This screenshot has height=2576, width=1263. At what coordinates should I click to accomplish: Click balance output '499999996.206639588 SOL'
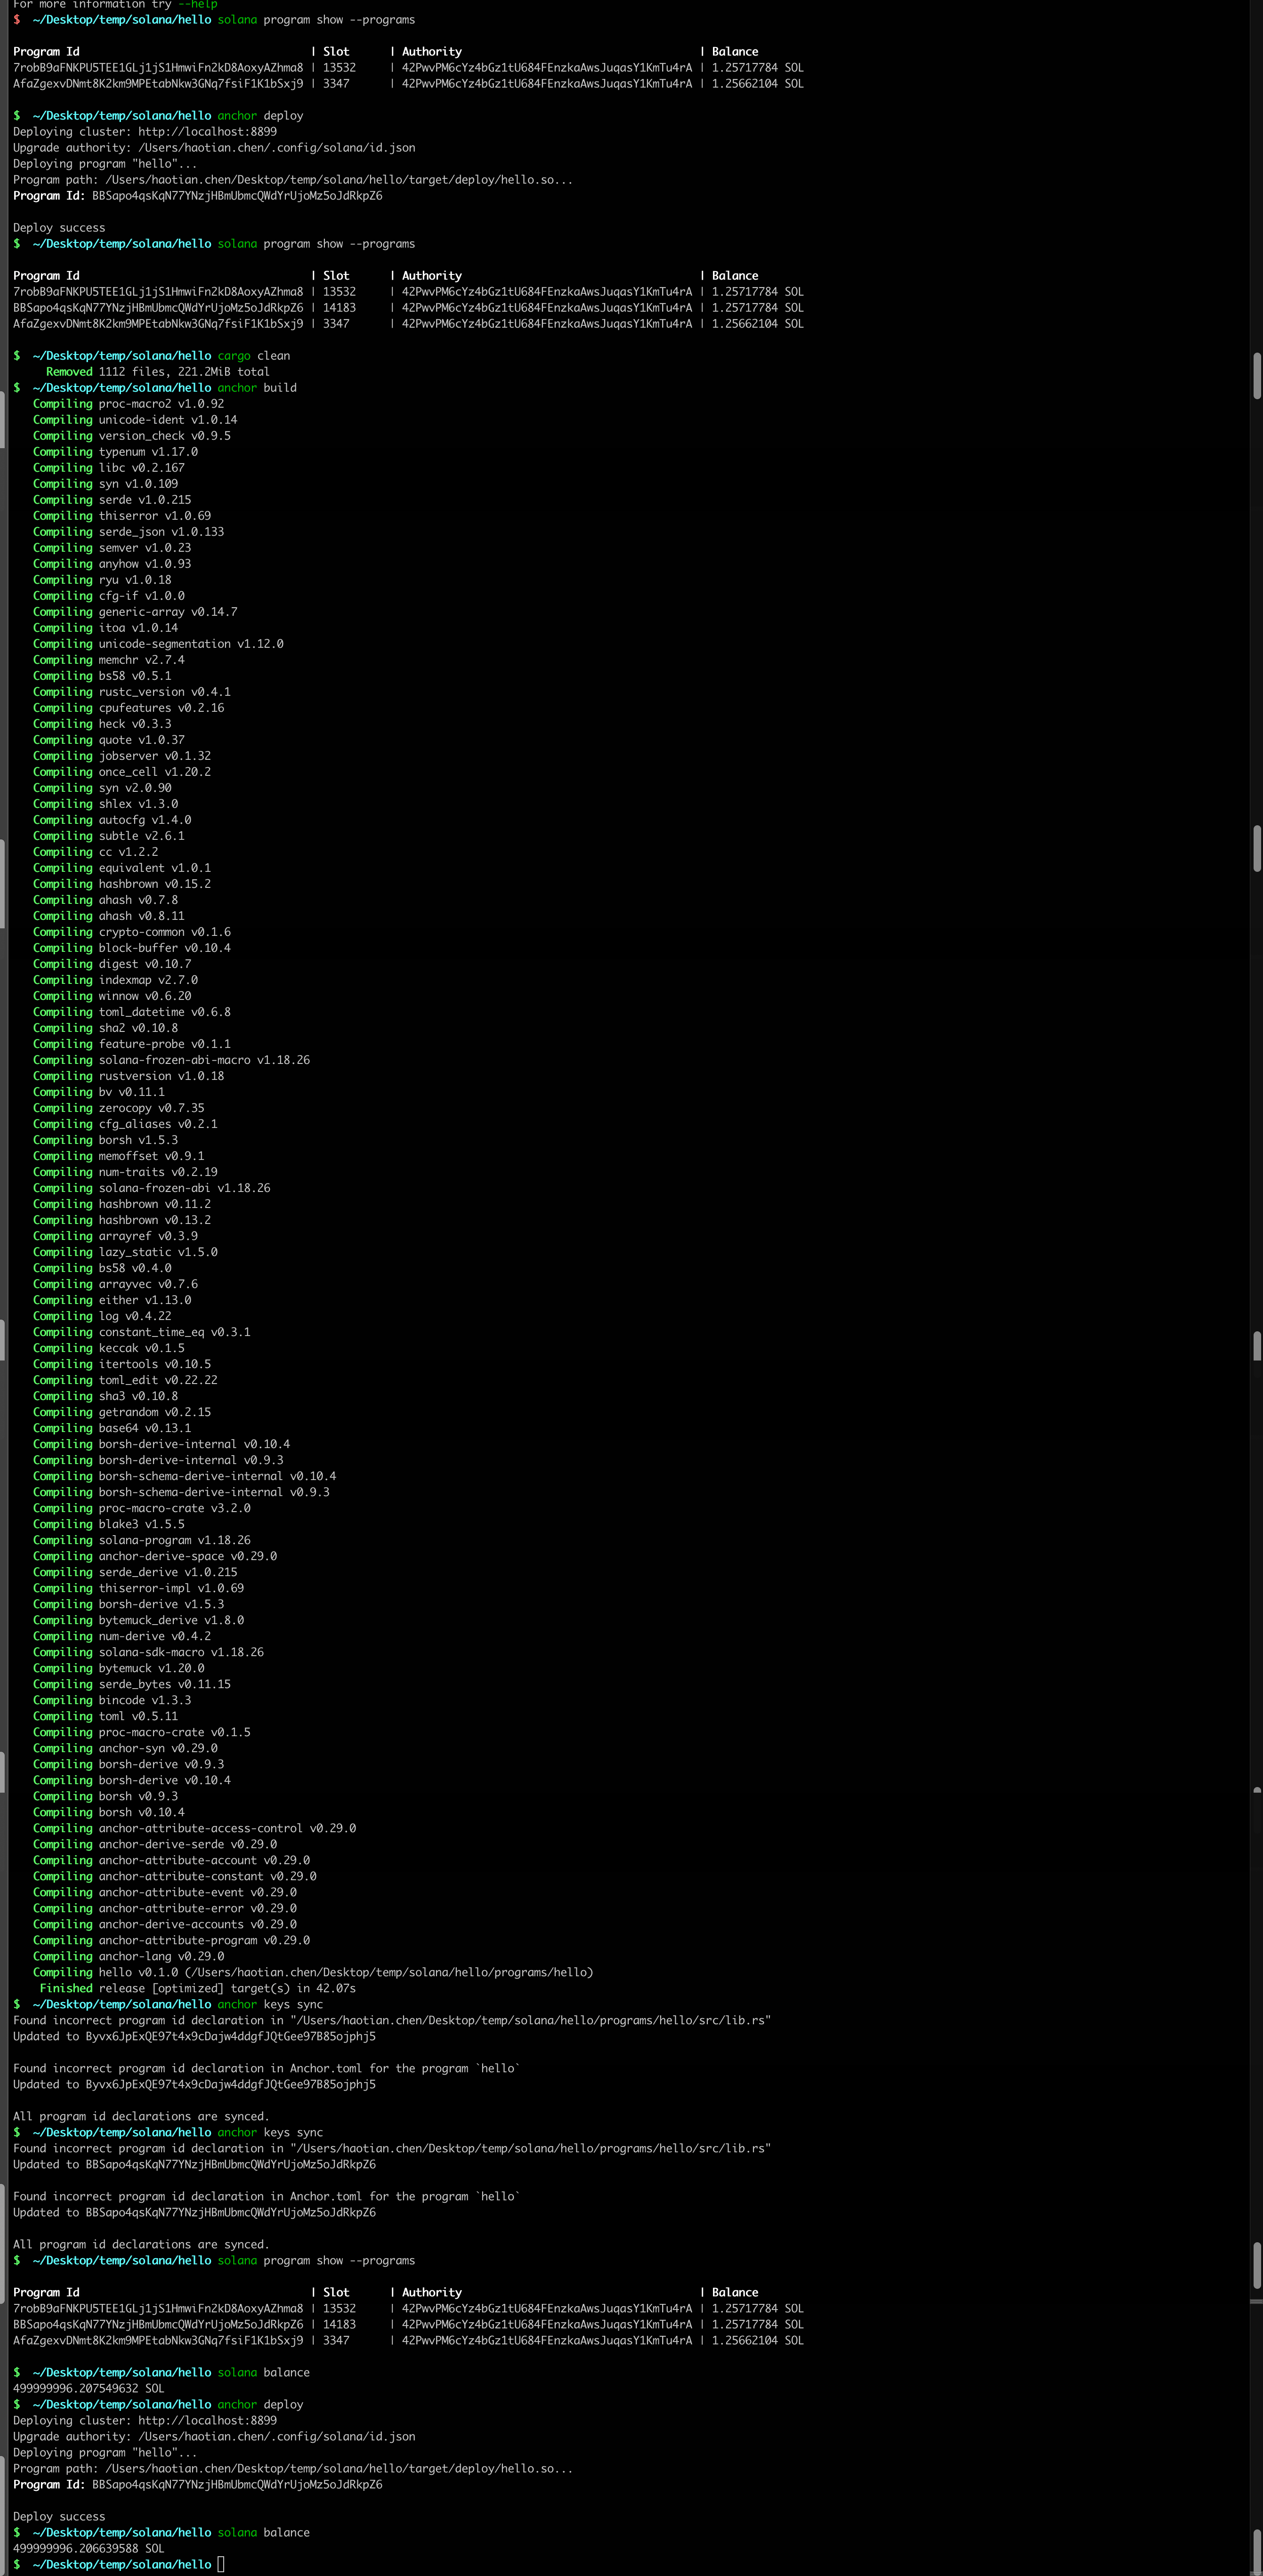pos(88,2548)
